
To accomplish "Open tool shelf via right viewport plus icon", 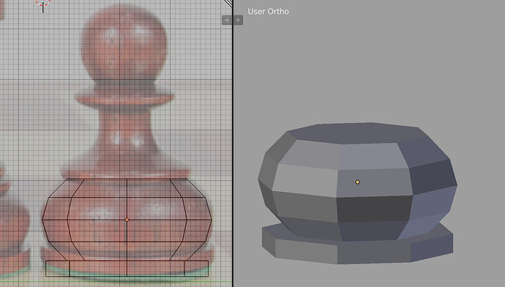I will (x=239, y=20).
